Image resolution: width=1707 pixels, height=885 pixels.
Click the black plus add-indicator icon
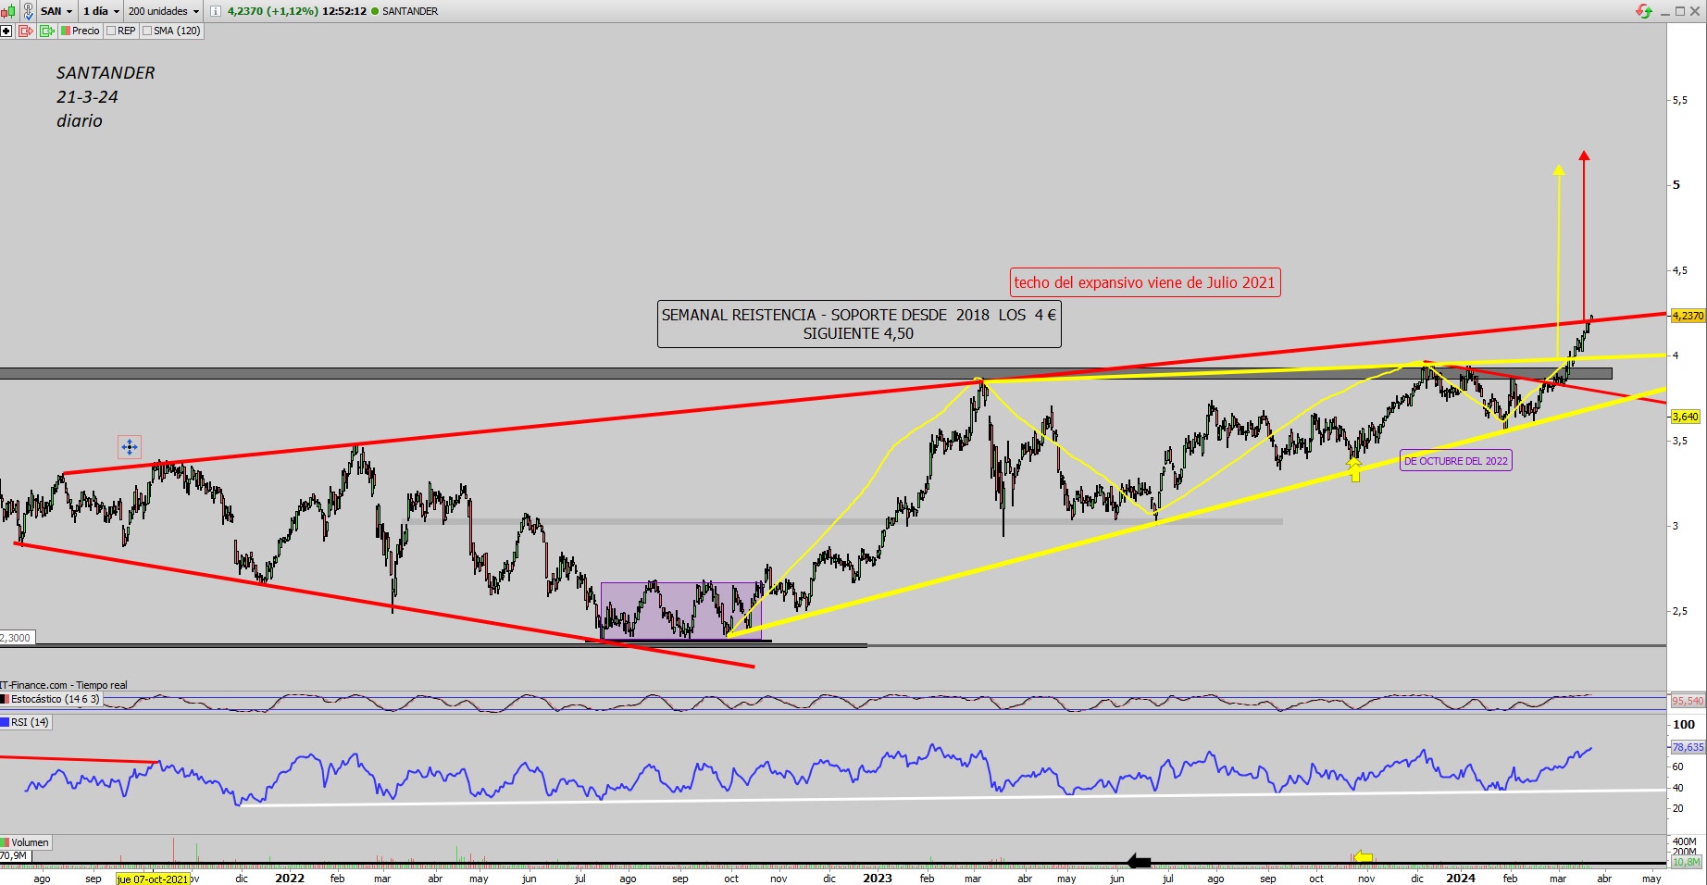[6, 31]
